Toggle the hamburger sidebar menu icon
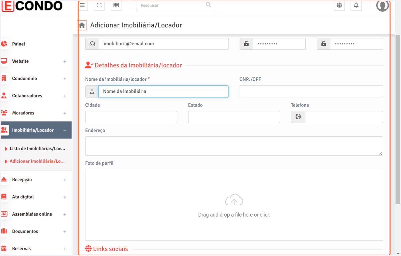The height and width of the screenshot is (256, 401). click(x=82, y=5)
